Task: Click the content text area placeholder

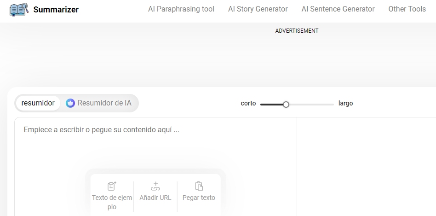Action: coord(101,130)
